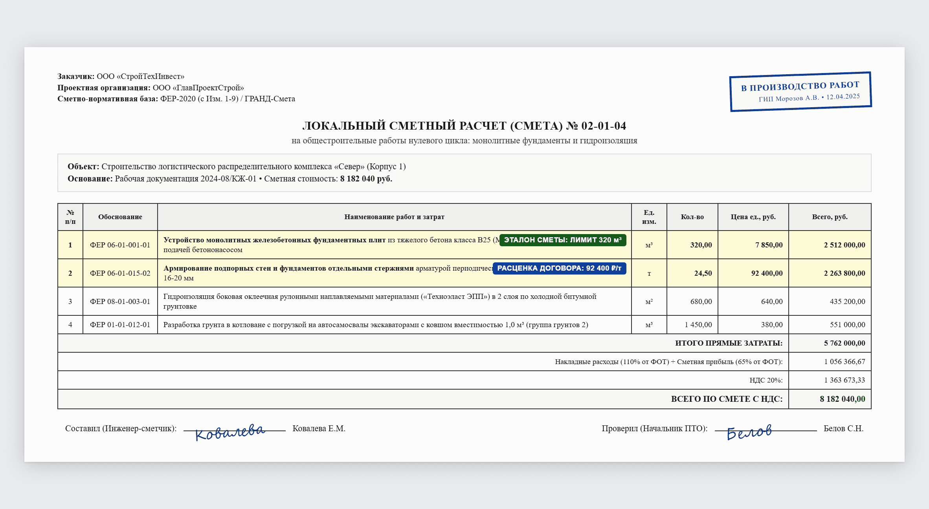Click the row 3 description starting 'Гидроизоляция боковая'
This screenshot has width=929, height=509.
click(x=380, y=301)
